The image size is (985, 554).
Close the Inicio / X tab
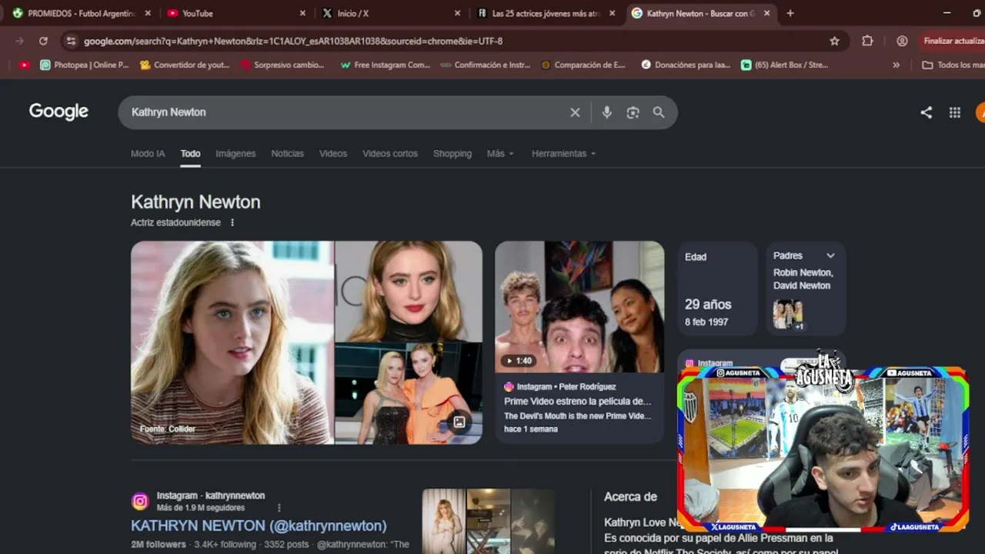(x=458, y=13)
